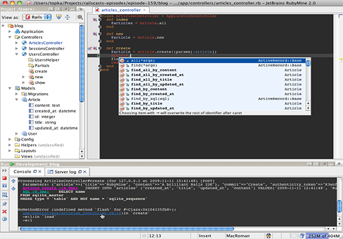This screenshot has width=343, height=239.
Task: Click Insert mode indicator in status bar
Action: [205, 236]
